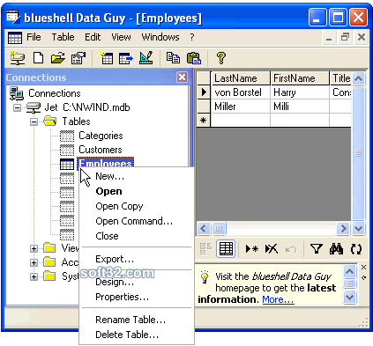The width and height of the screenshot is (373, 346).
Task: Click the export table toolbar icon
Action: (x=126, y=58)
